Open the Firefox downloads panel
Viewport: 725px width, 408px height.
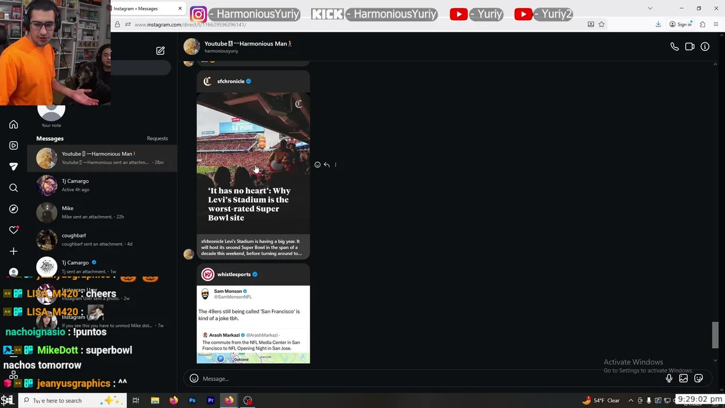pos(658,24)
